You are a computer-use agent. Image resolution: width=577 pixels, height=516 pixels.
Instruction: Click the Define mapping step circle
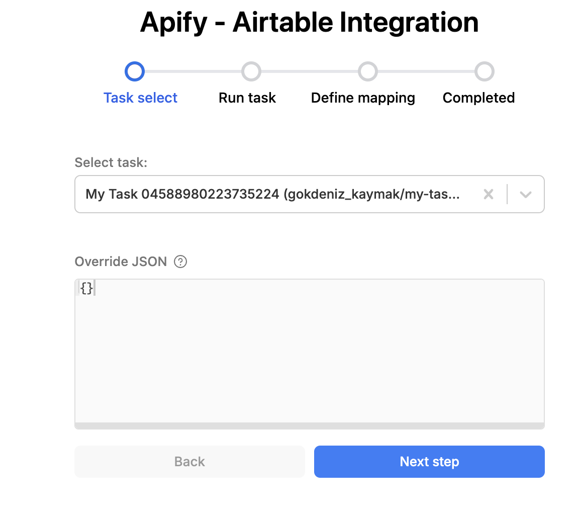click(x=367, y=71)
